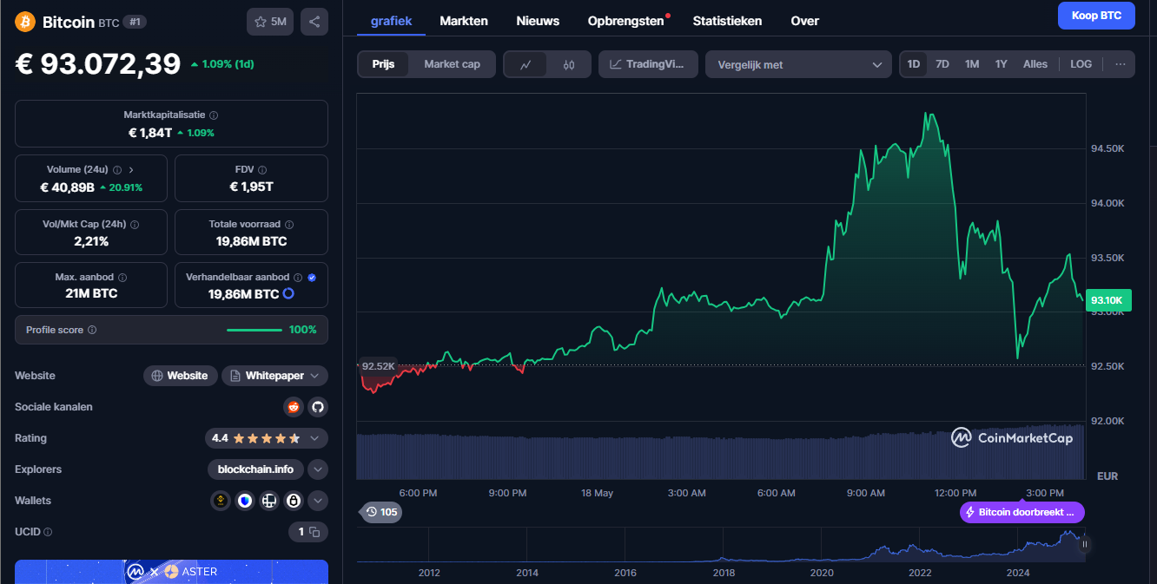Click the Bitcoin logo icon

(x=25, y=22)
